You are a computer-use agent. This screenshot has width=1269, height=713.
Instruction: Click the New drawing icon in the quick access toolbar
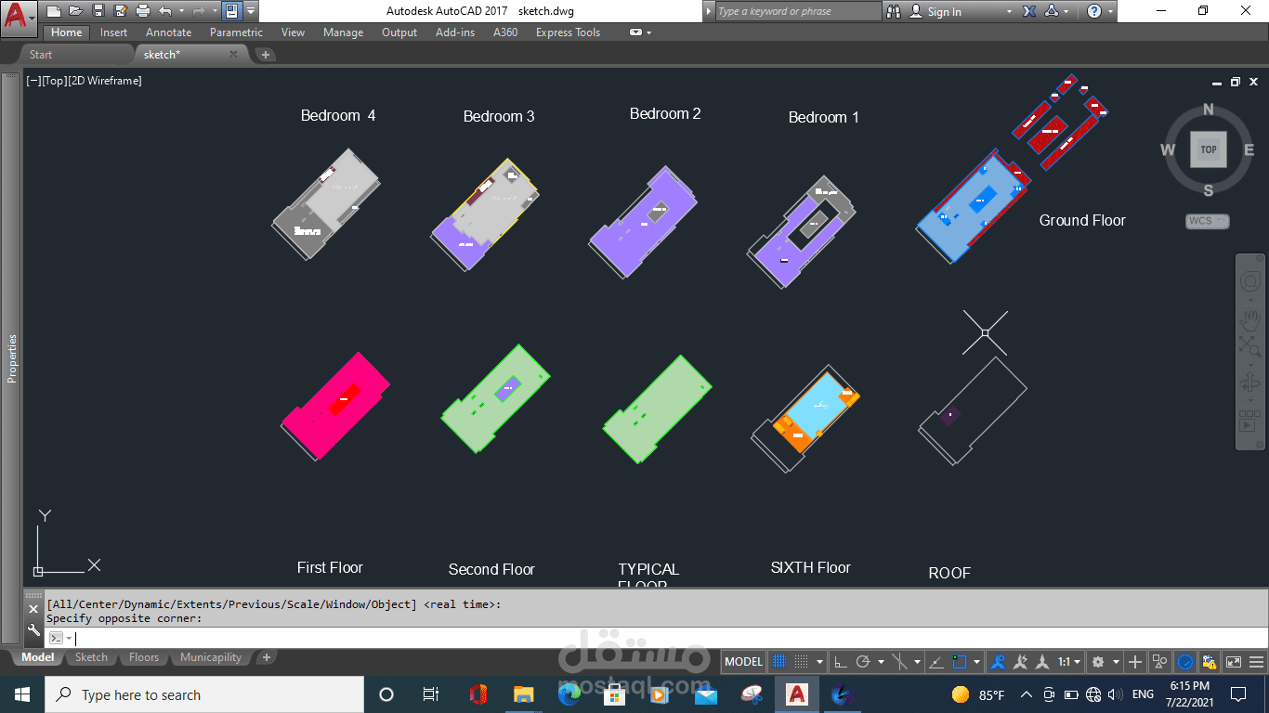click(54, 11)
